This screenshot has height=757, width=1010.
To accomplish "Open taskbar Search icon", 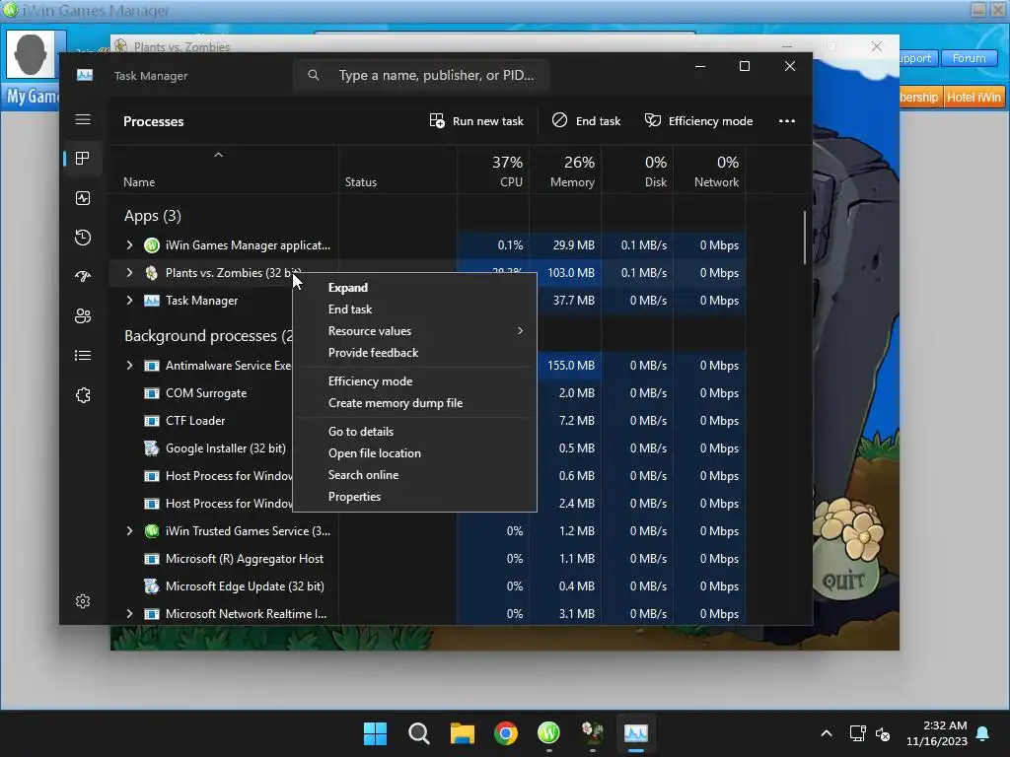I will pos(418,733).
